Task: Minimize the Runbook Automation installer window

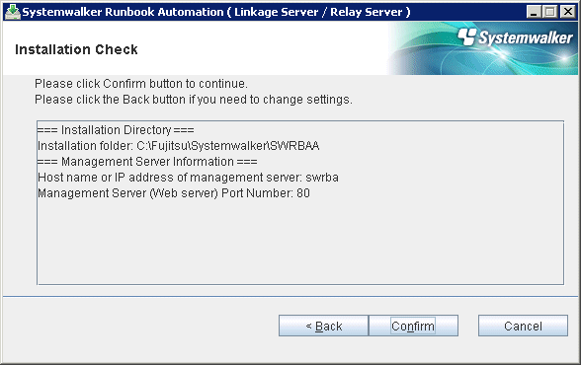Action: click(534, 12)
